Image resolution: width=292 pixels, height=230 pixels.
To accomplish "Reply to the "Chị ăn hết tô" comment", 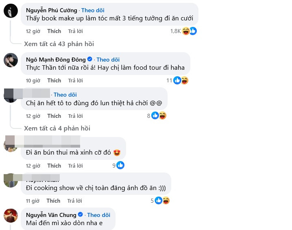I will click(x=75, y=116).
